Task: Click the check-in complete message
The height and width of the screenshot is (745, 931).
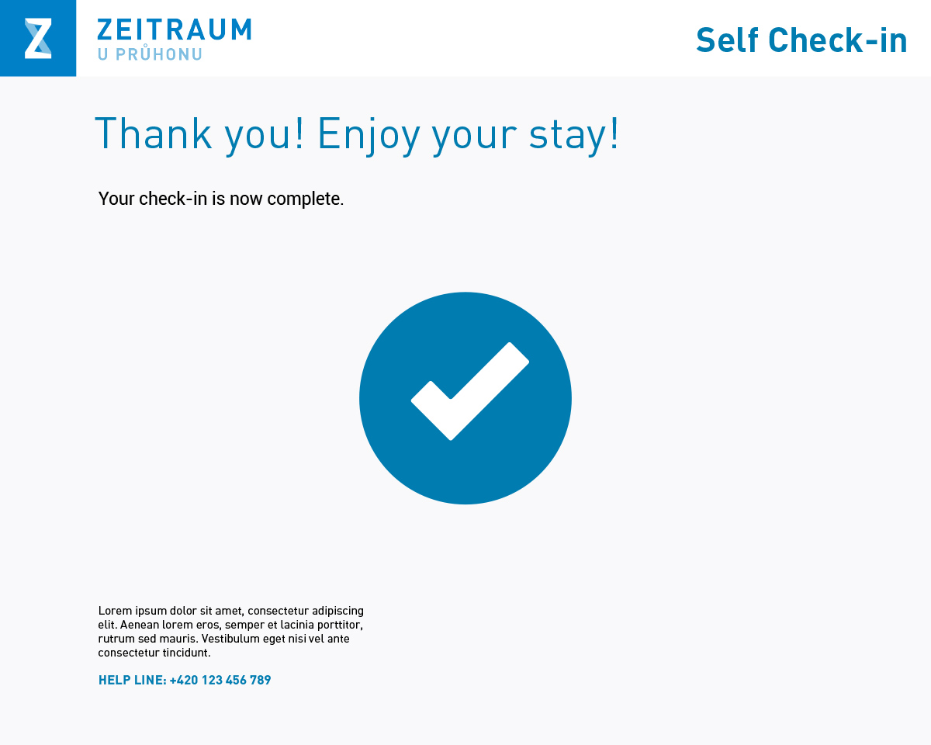Action: (221, 199)
